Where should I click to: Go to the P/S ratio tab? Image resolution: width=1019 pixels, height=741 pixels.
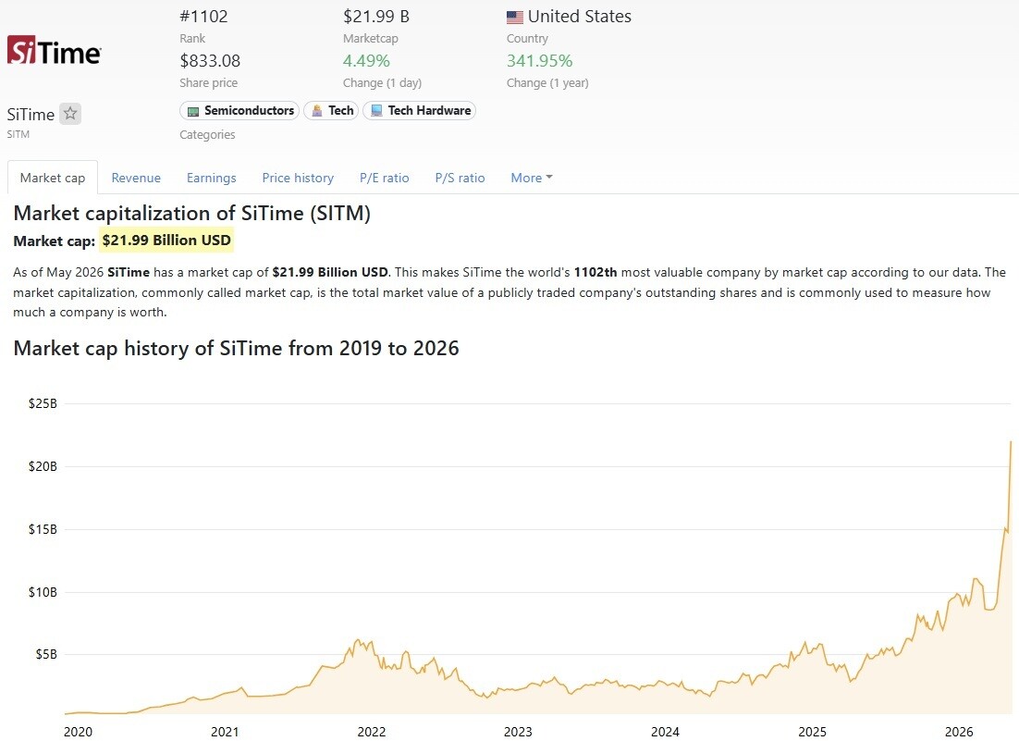[460, 178]
